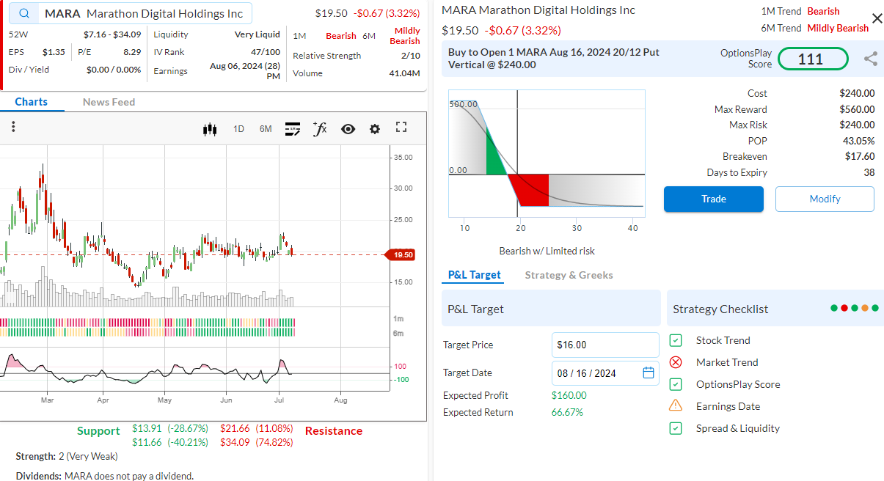Click the Breakeven value $17.60
Image resolution: width=884 pixels, height=481 pixels.
860,156
